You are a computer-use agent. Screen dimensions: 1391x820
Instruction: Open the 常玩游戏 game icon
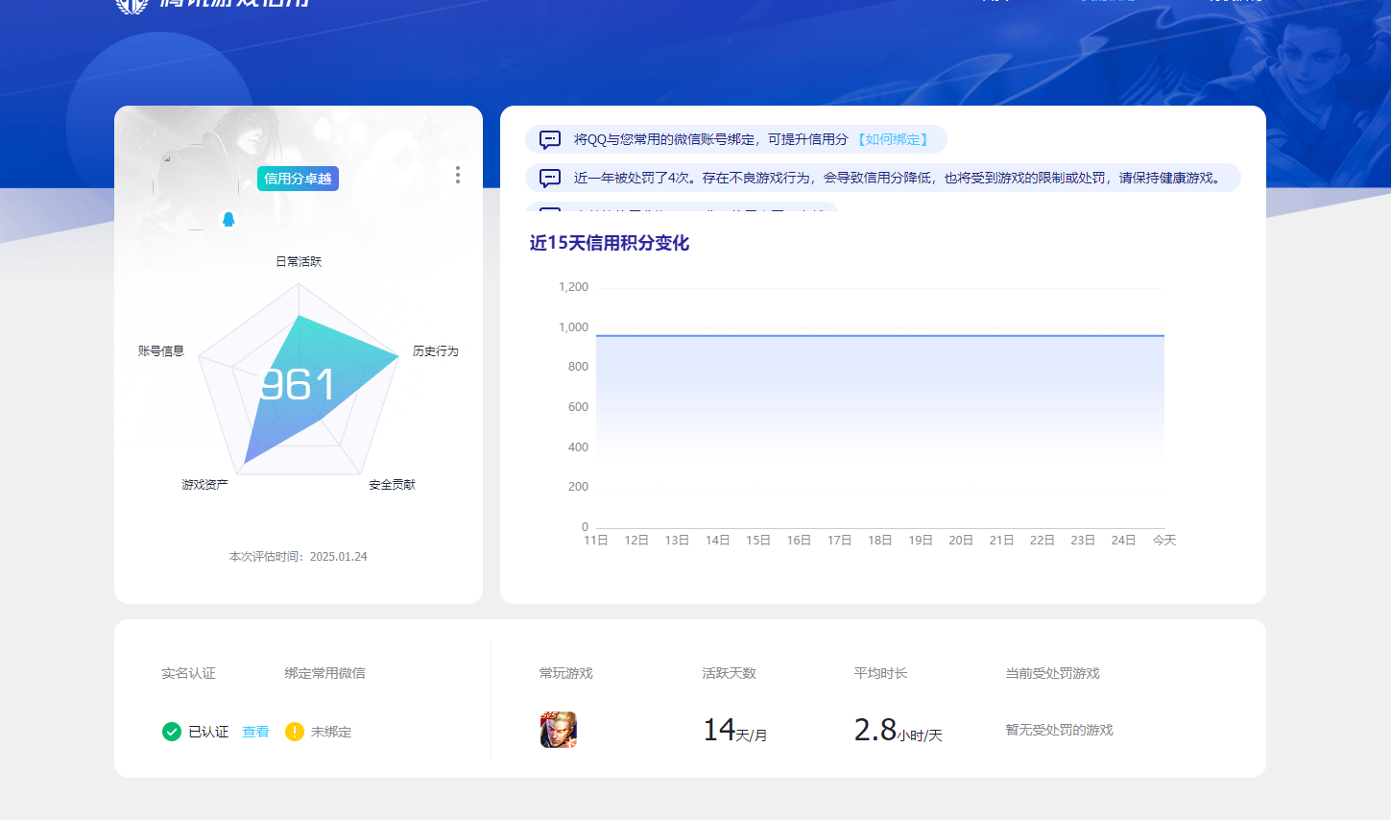(559, 730)
